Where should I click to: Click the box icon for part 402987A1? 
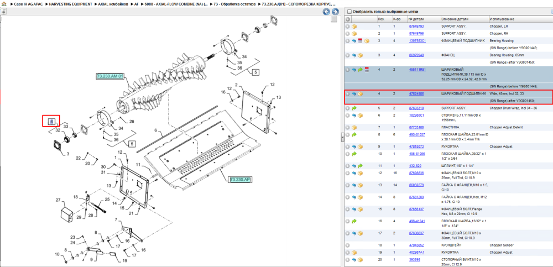click(354, 253)
